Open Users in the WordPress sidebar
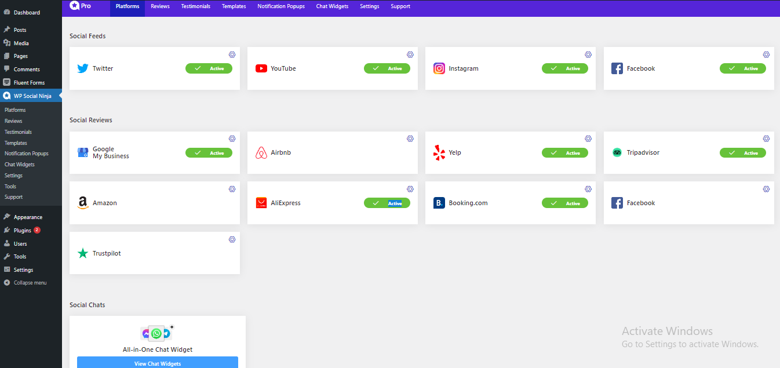Image resolution: width=780 pixels, height=368 pixels. point(31,244)
